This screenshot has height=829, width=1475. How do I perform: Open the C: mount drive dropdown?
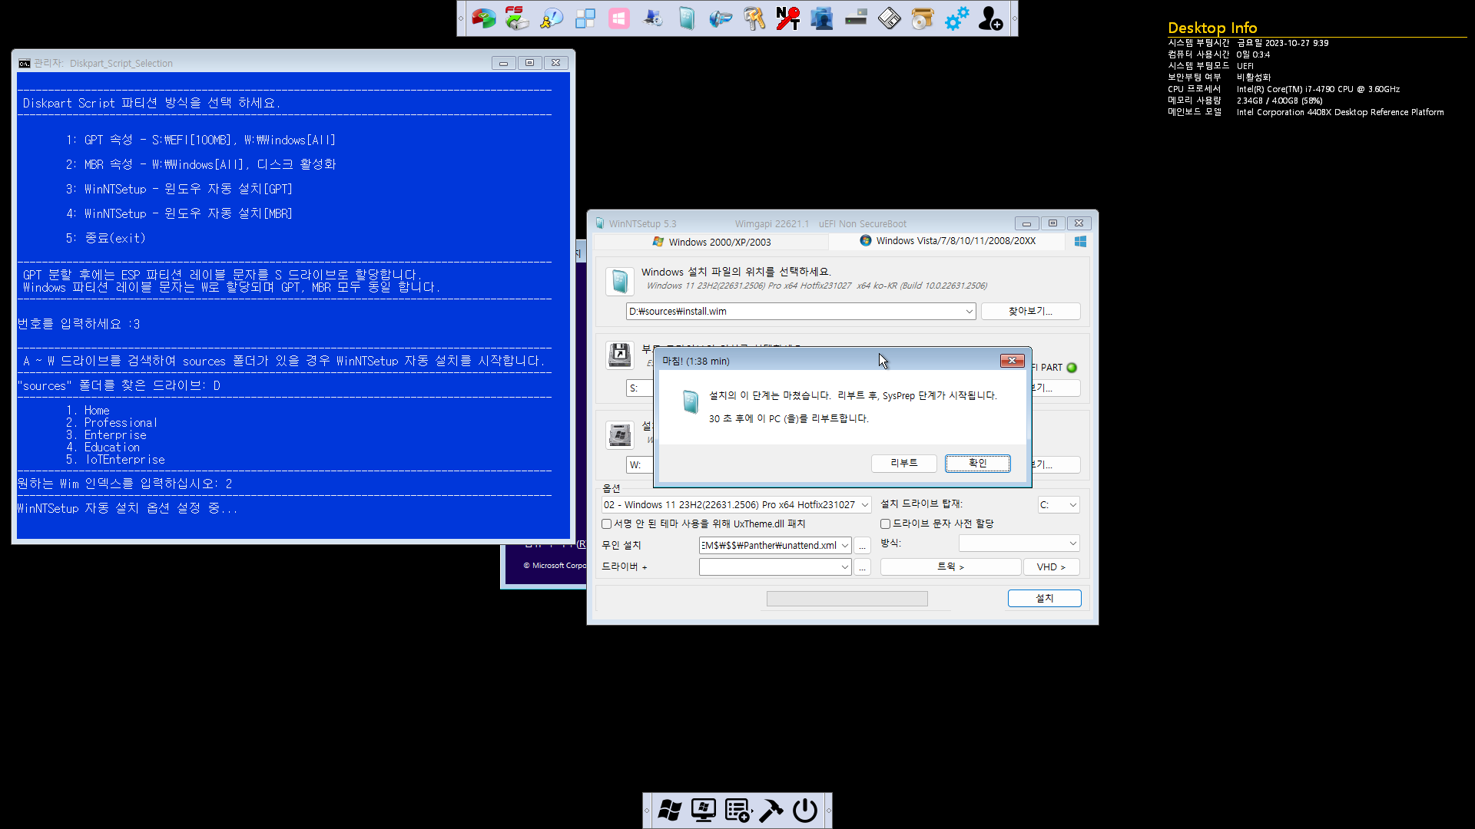pos(1072,505)
